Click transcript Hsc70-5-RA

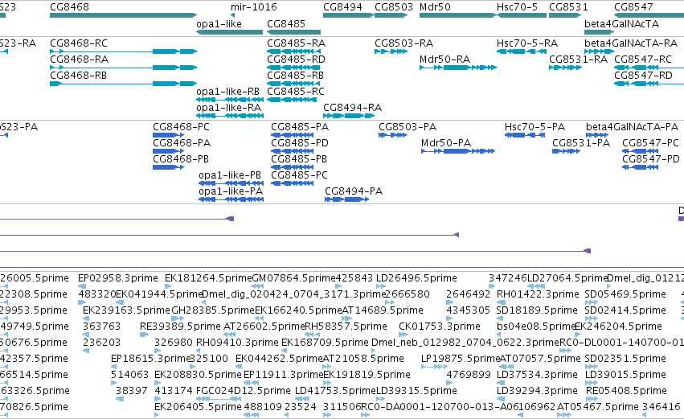527,43
